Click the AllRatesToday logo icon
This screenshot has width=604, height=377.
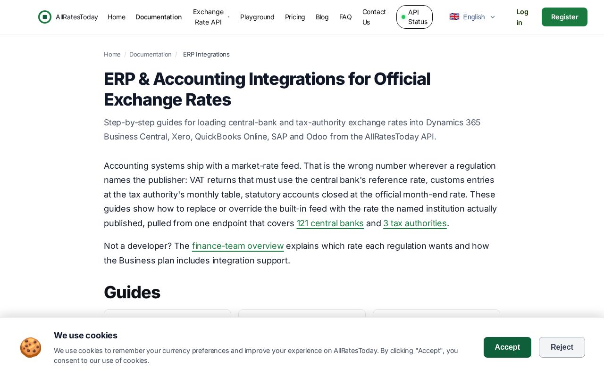45,17
